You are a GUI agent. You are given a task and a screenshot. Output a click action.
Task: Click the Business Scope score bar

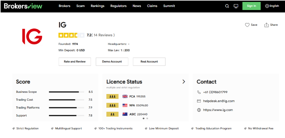click(x=67, y=92)
